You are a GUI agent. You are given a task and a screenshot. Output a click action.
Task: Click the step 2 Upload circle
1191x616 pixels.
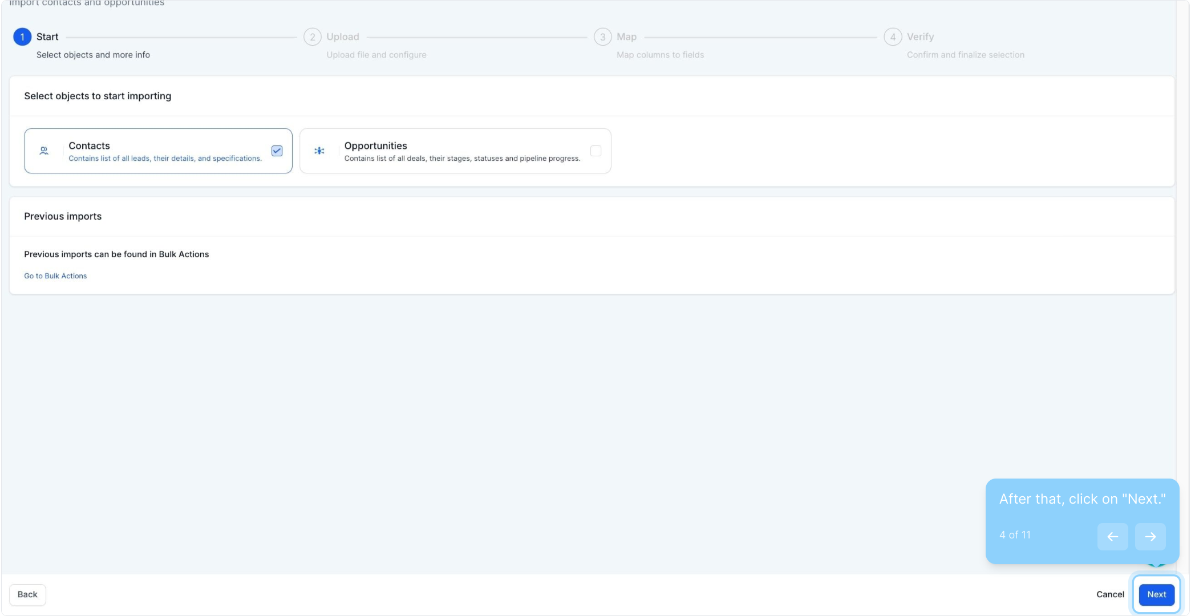coord(312,37)
